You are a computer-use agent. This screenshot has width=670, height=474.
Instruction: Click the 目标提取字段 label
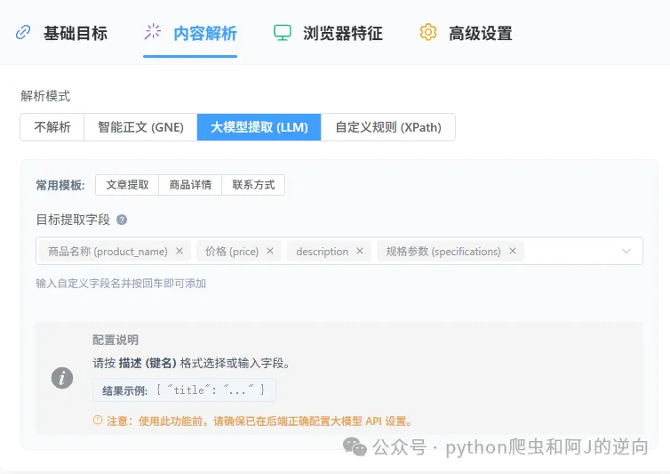click(73, 220)
